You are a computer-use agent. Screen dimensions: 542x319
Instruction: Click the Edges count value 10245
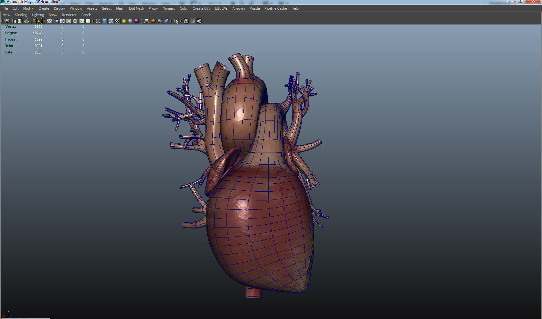37,33
